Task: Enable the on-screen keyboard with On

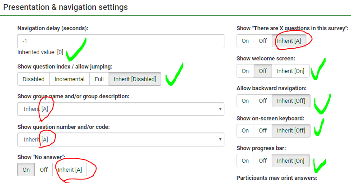Action: pyautogui.click(x=245, y=131)
